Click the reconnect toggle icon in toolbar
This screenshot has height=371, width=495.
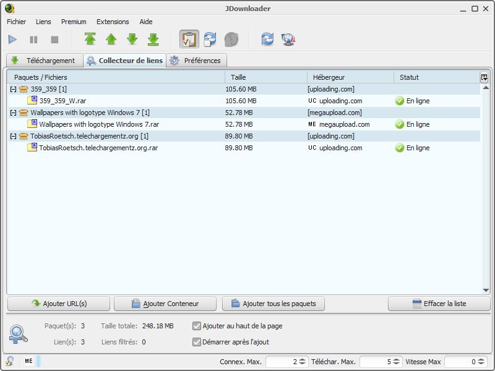210,40
